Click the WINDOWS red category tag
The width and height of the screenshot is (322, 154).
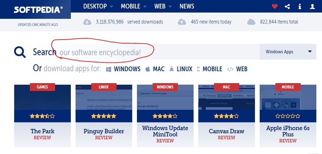[x=165, y=87]
